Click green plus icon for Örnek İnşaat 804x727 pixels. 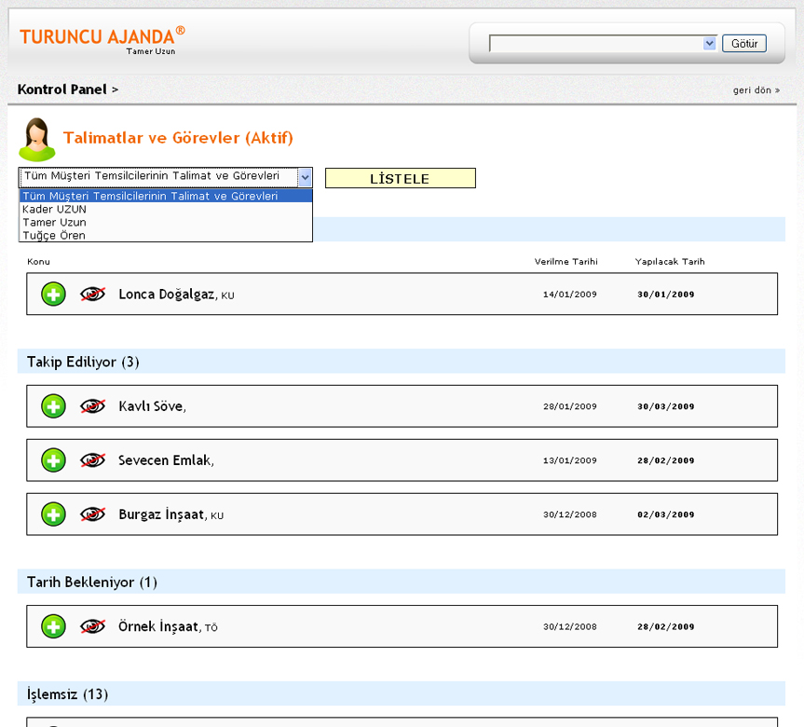[53, 626]
